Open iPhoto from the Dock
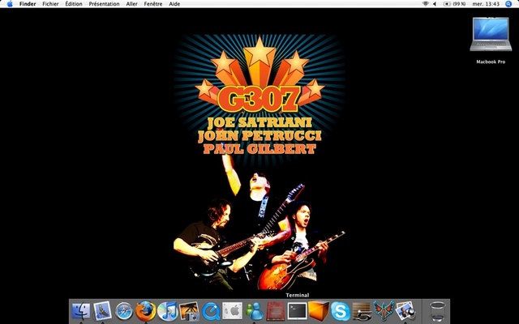Image resolution: width=519 pixels, height=324 pixels. pyautogui.click(x=189, y=311)
